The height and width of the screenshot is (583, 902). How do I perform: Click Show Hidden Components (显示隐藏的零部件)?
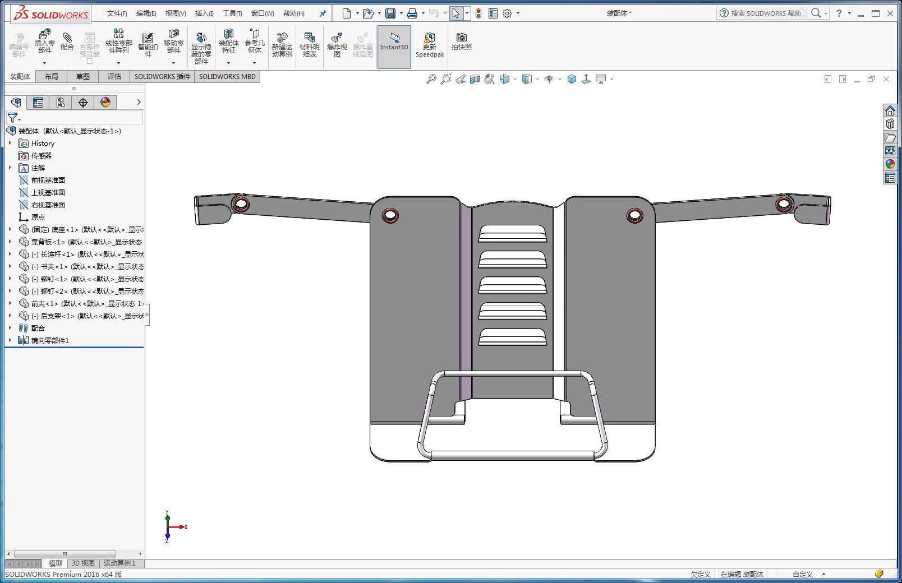pyautogui.click(x=201, y=48)
